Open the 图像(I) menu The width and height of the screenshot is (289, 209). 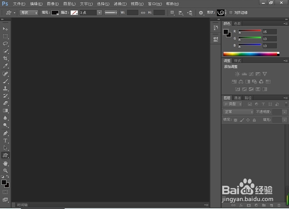53,4
